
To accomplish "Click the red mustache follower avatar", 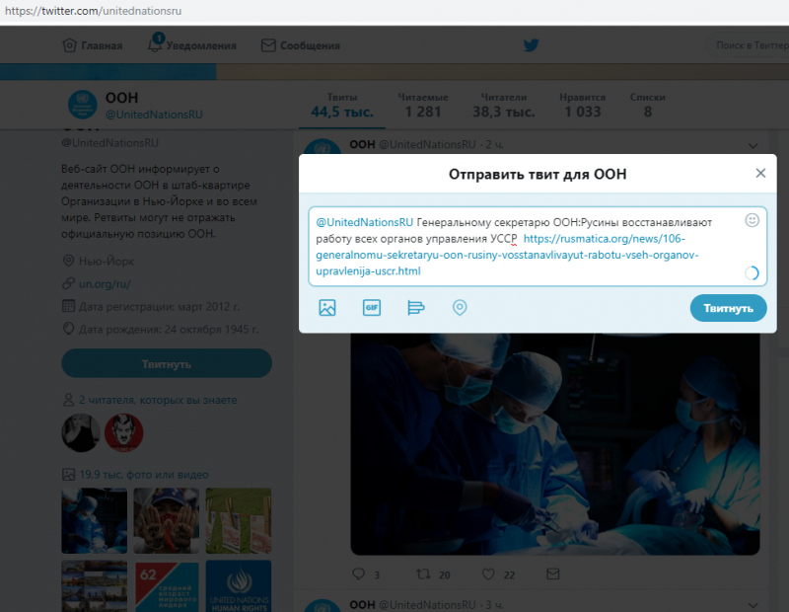I will (x=124, y=432).
